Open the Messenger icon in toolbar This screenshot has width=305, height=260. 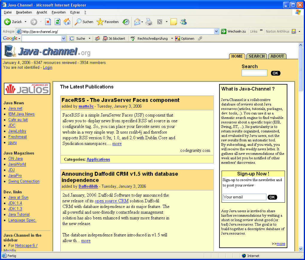[x=183, y=22]
